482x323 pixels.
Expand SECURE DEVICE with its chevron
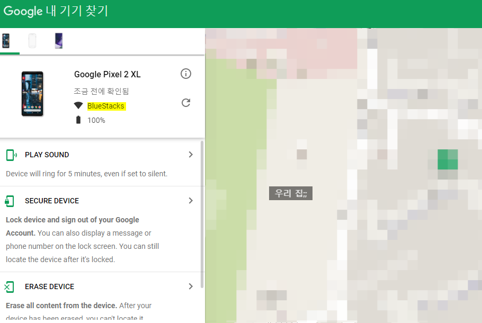pos(191,201)
